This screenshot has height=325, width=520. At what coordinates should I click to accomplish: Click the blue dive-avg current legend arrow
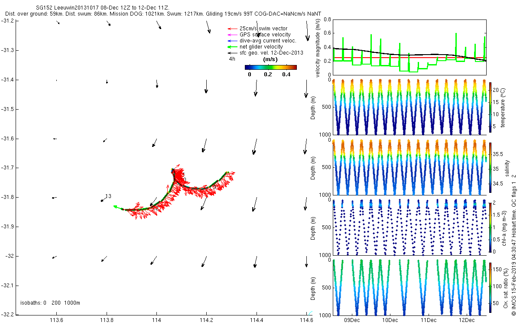pyautogui.click(x=232, y=41)
